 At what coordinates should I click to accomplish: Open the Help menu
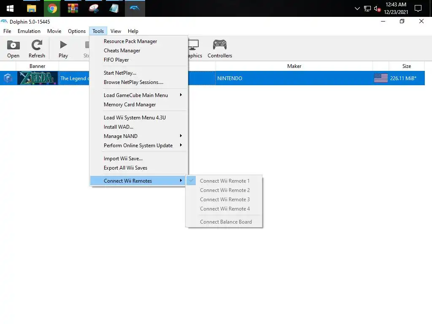133,31
